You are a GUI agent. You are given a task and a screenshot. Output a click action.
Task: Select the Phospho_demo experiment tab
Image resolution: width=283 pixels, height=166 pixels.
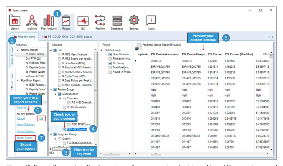pyautogui.click(x=24, y=37)
